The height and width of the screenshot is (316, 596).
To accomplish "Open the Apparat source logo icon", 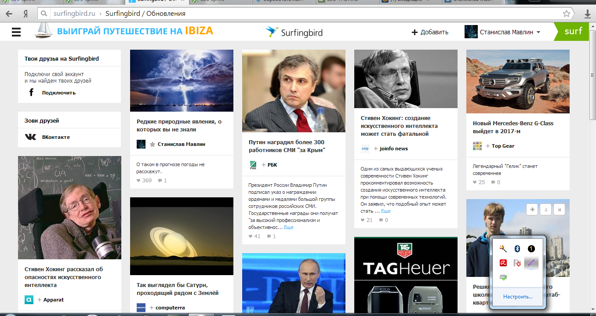I will pos(29,300).
